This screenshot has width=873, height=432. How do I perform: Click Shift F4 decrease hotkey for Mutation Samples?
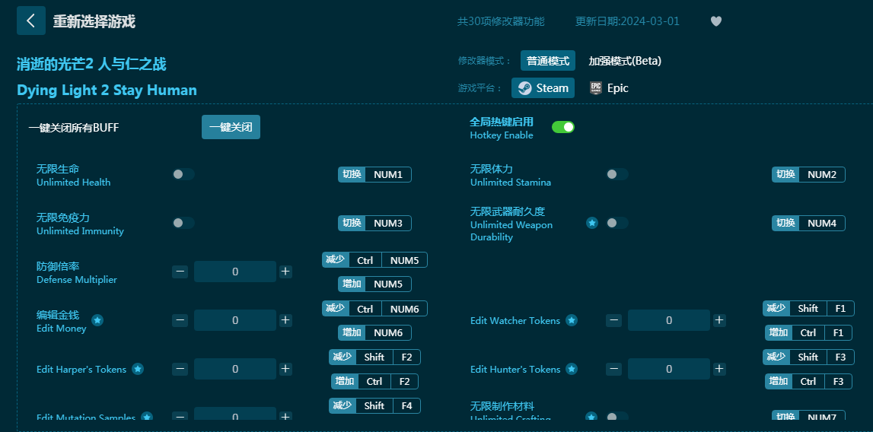pos(374,405)
